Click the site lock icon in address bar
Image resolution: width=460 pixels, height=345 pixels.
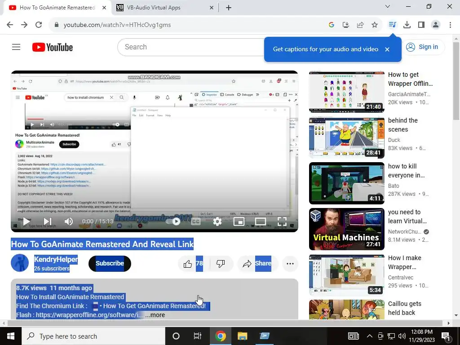click(x=57, y=25)
